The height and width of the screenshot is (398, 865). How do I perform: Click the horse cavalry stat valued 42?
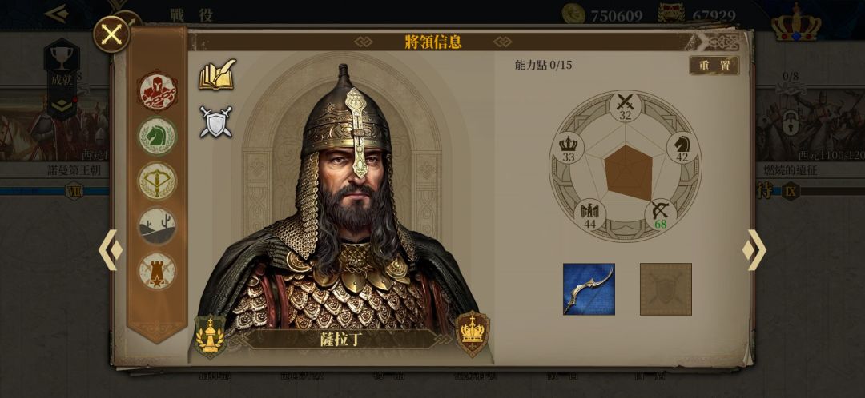(x=682, y=149)
